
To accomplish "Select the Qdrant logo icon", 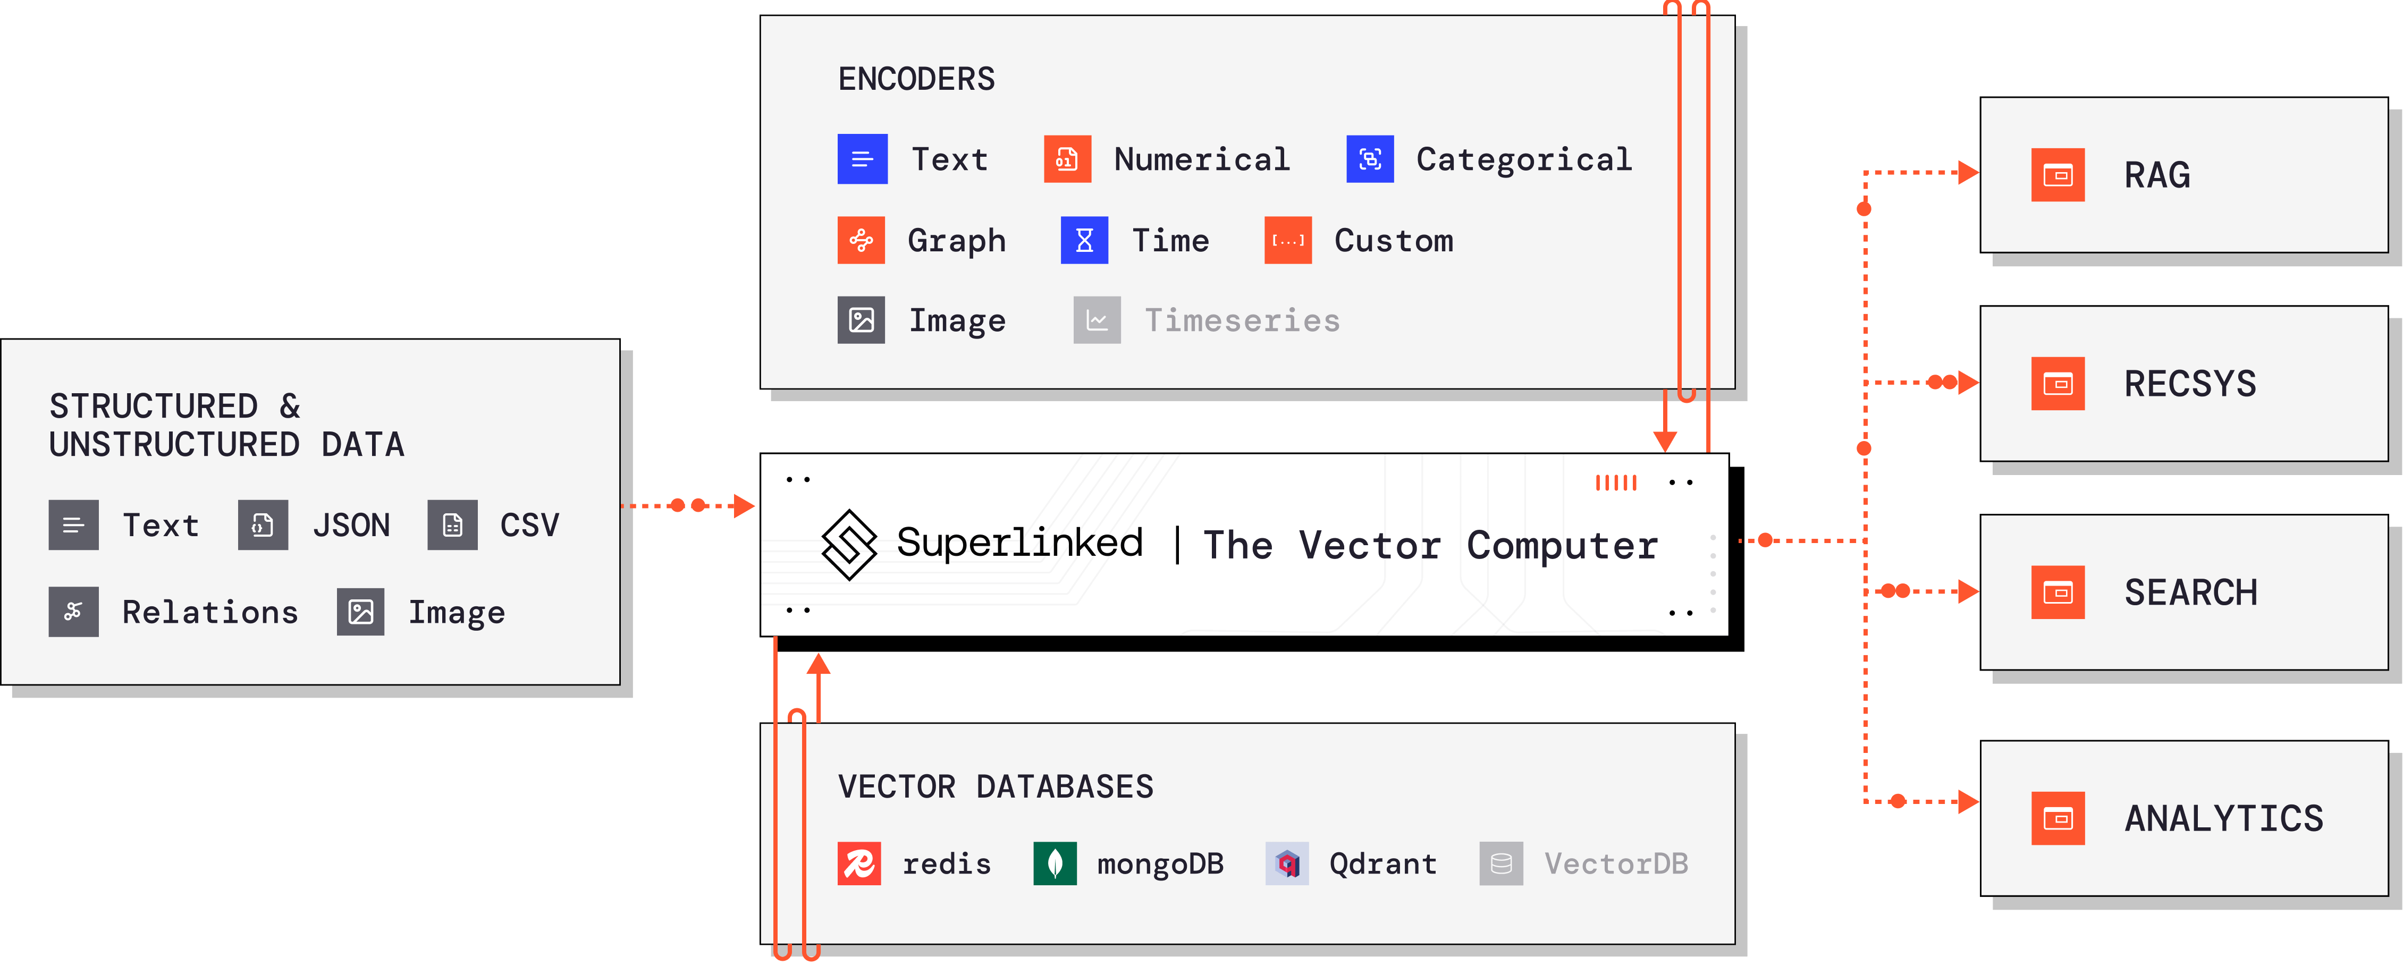I will click(x=1287, y=864).
